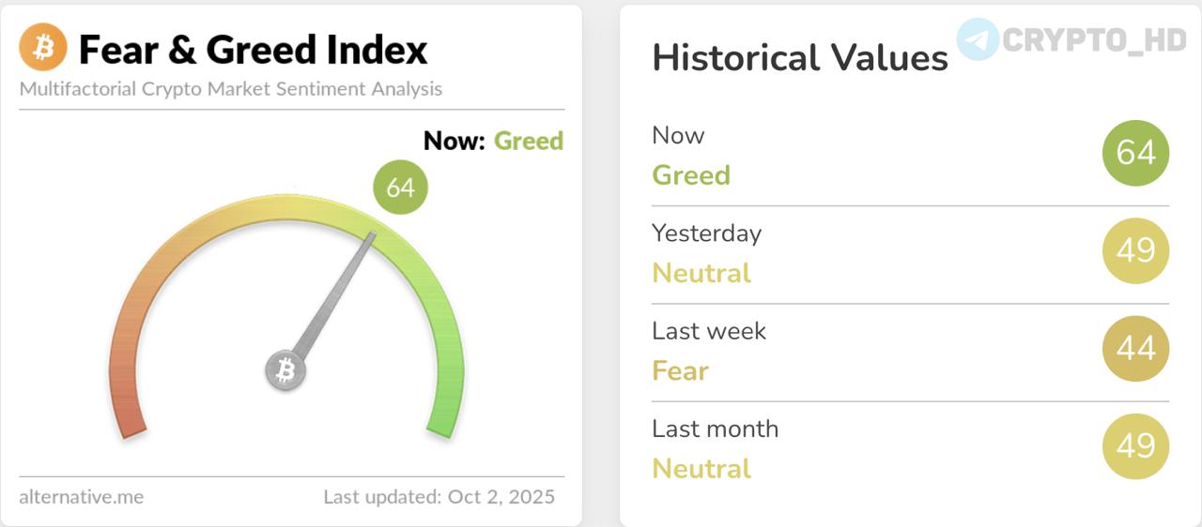The height and width of the screenshot is (527, 1202).
Task: Click the Now 64 circle in Historical Values
Action: (1135, 153)
